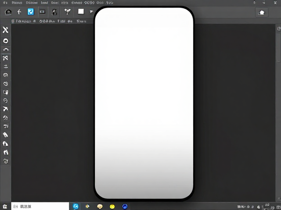This screenshot has height=210, width=281.
Task: Click the white square swatch in top toolbar
Action: point(81,11)
